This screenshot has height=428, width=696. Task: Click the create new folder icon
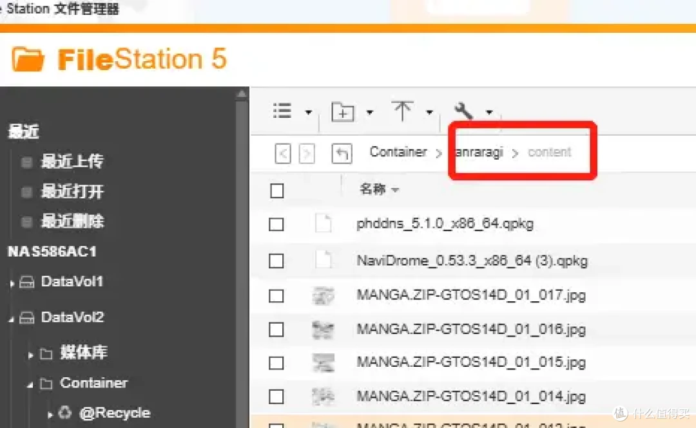[x=343, y=111]
